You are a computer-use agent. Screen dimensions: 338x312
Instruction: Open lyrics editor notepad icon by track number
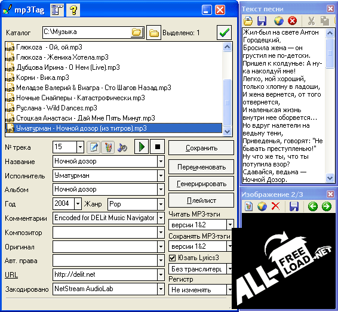click(93, 147)
